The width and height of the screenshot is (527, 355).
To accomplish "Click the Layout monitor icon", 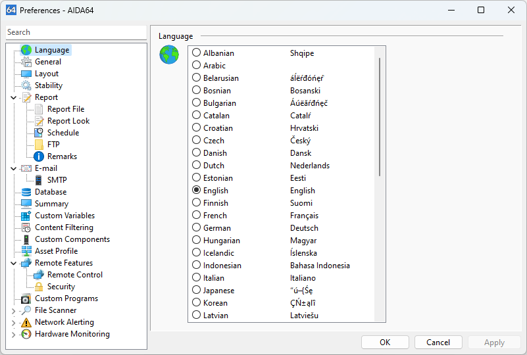I will coord(26,74).
